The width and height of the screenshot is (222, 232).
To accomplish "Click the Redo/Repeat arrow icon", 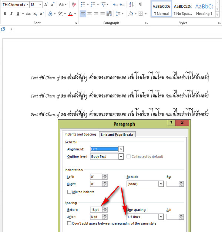I will [3, 29].
